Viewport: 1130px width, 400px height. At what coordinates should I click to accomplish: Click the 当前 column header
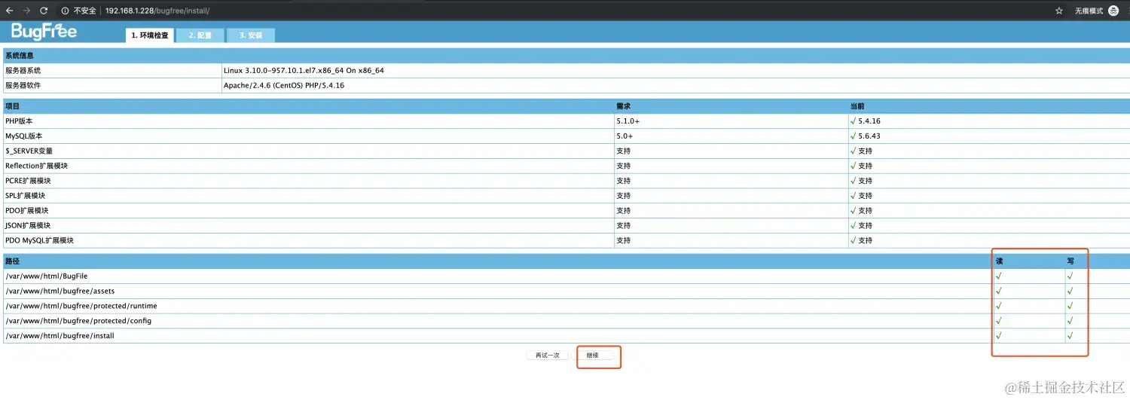[x=857, y=106]
